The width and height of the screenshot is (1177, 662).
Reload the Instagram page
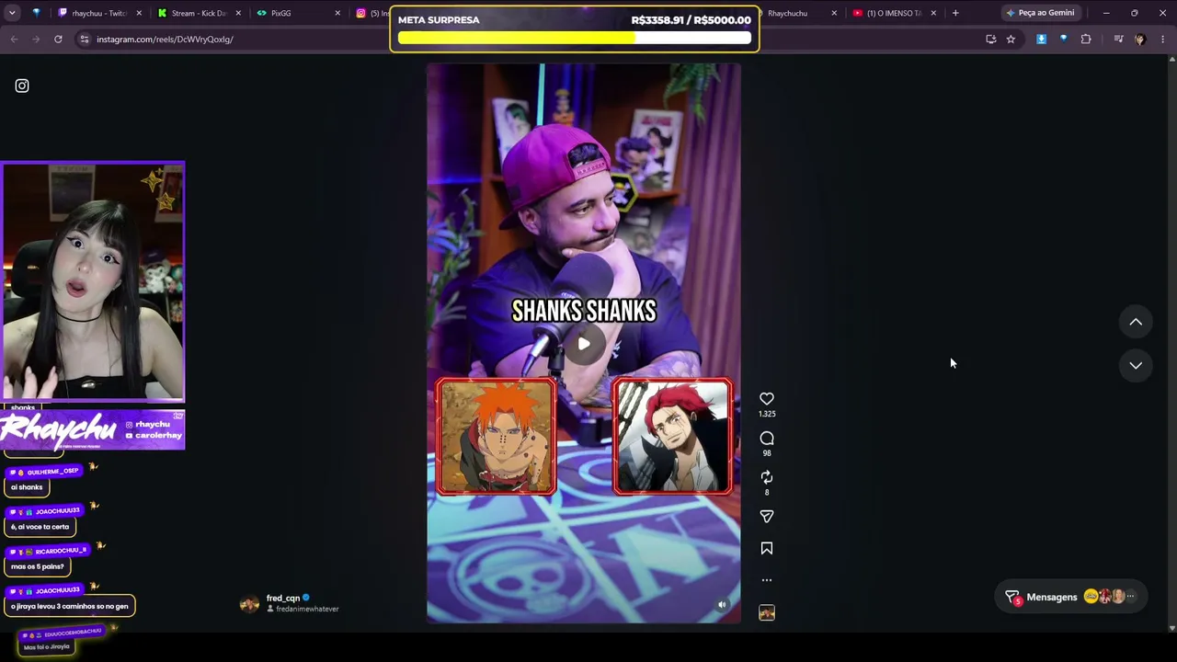[58, 40]
